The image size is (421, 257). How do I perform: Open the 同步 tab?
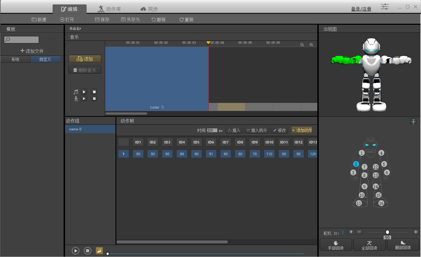pyautogui.click(x=149, y=9)
